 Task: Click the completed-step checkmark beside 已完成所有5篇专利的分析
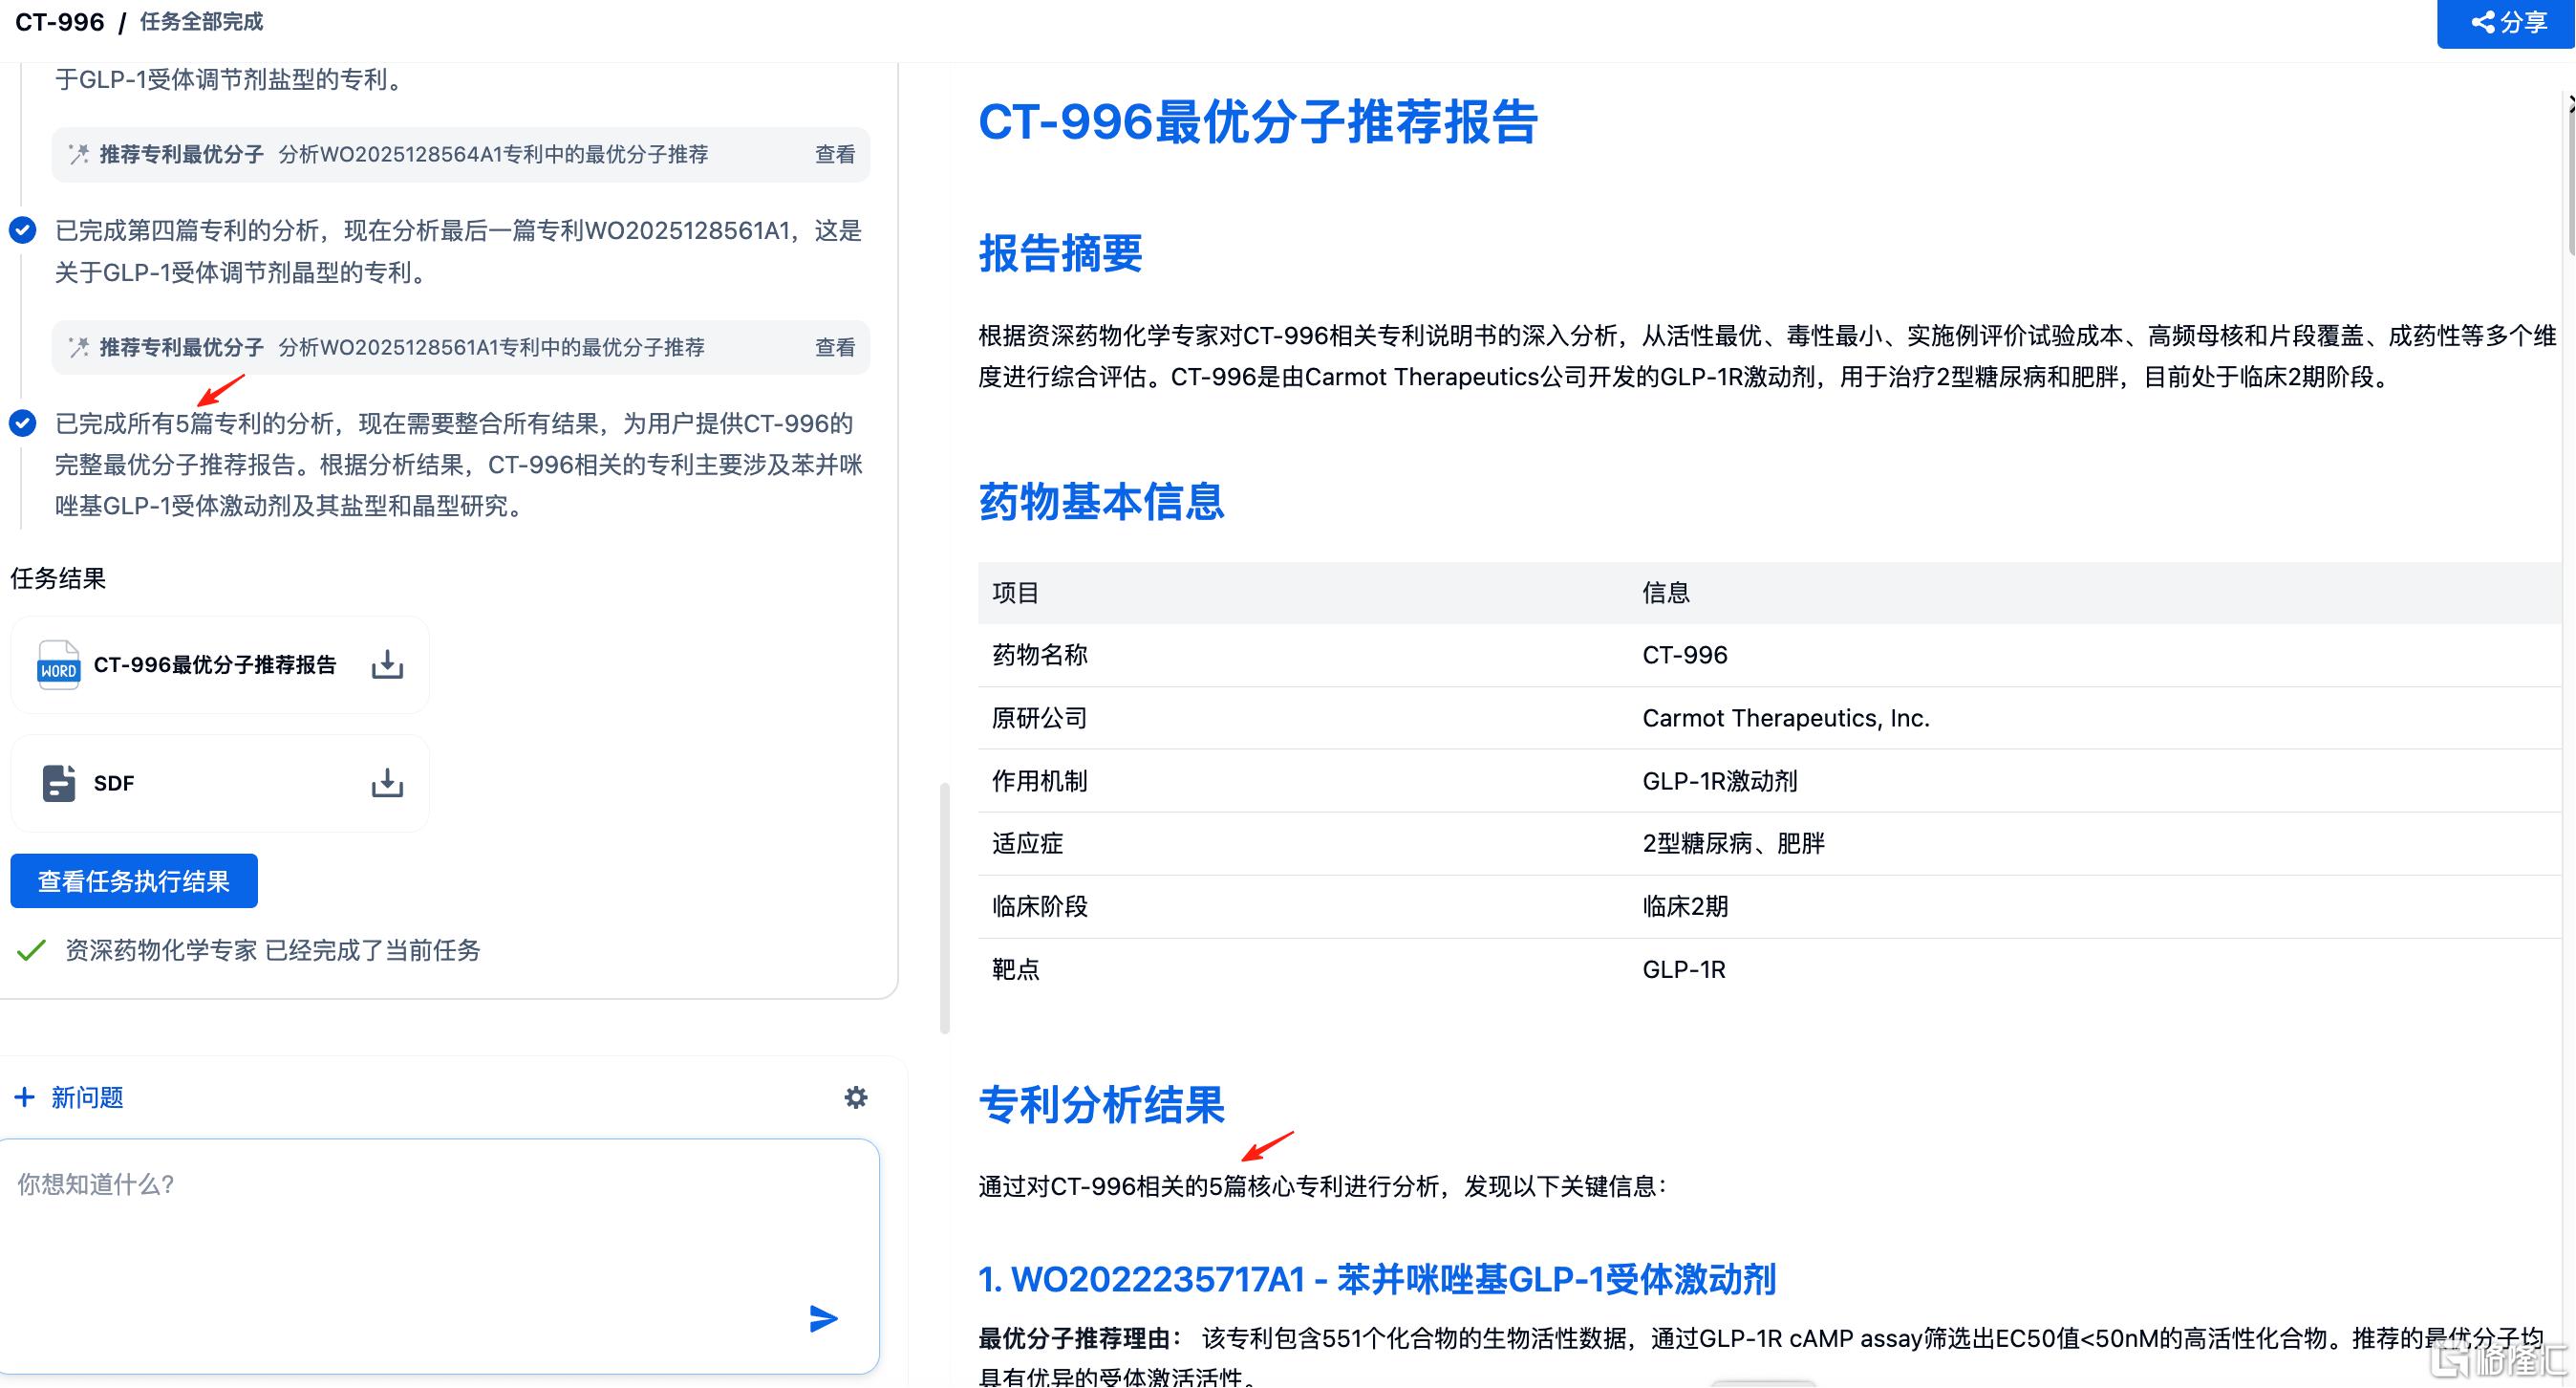click(x=22, y=424)
